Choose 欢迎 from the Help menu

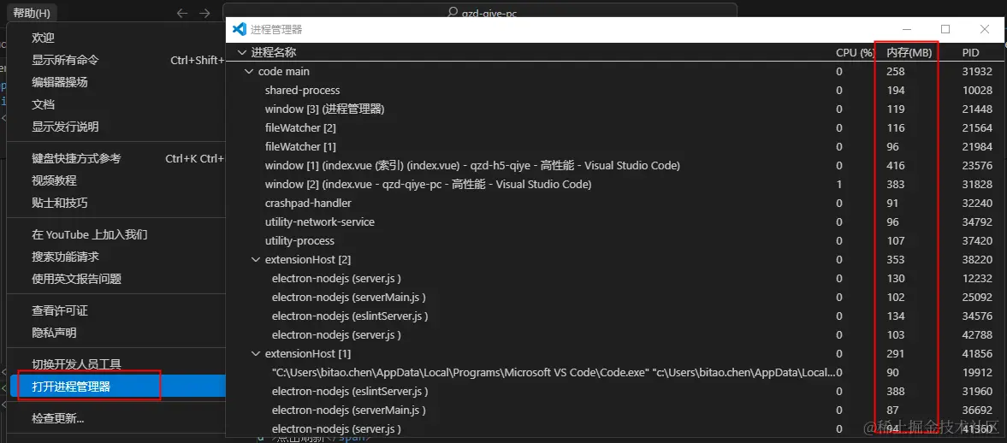[x=116, y=38]
